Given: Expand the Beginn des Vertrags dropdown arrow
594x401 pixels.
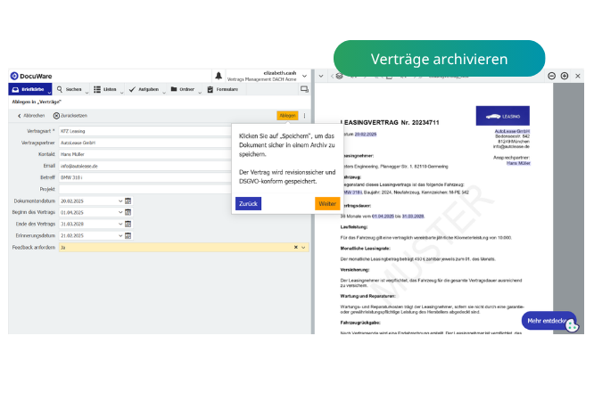Looking at the screenshot, I should [120, 212].
